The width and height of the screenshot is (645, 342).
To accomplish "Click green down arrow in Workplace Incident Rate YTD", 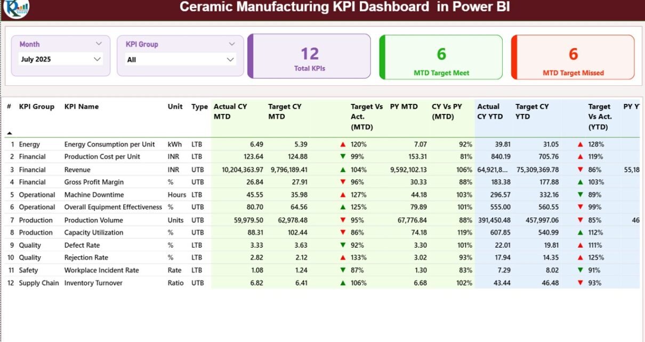I will click(x=580, y=271).
